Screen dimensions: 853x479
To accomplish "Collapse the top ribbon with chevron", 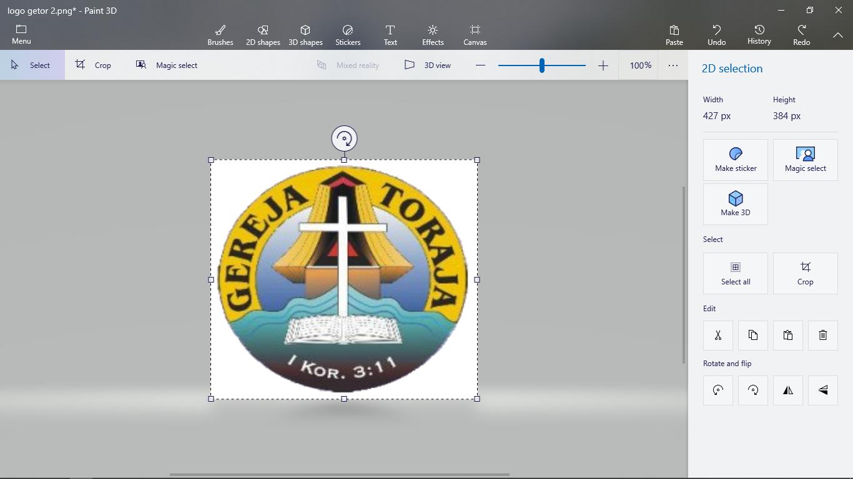I will (x=838, y=35).
